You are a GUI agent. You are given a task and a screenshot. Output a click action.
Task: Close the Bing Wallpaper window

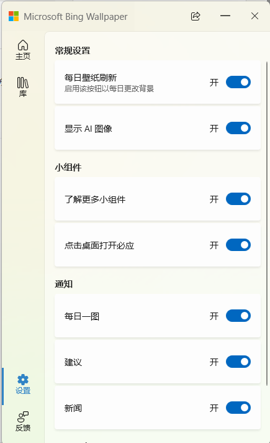click(254, 16)
